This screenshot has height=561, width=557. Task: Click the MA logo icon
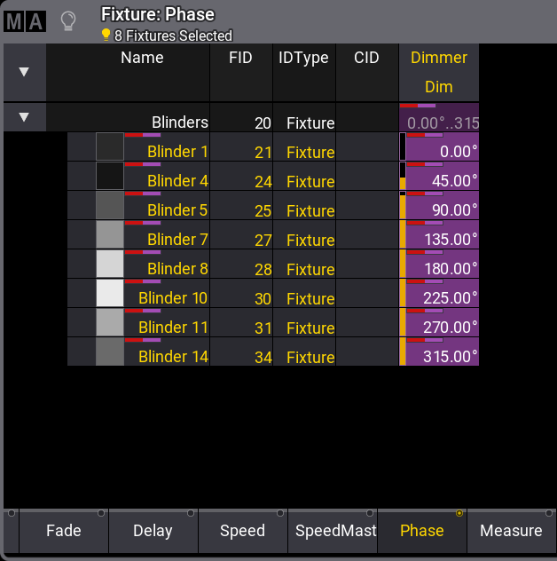point(25,21)
